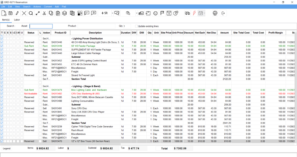Switch to the Labor tab
The width and height of the screenshot is (297, 157).
click(17, 20)
